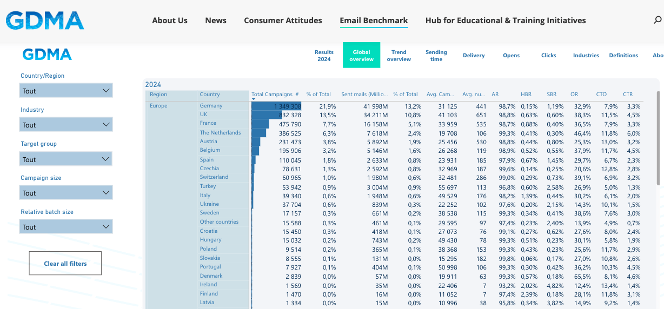Open the Sending time tab

436,56
